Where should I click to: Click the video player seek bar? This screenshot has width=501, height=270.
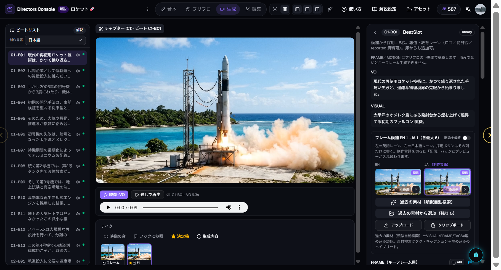tap(180, 207)
